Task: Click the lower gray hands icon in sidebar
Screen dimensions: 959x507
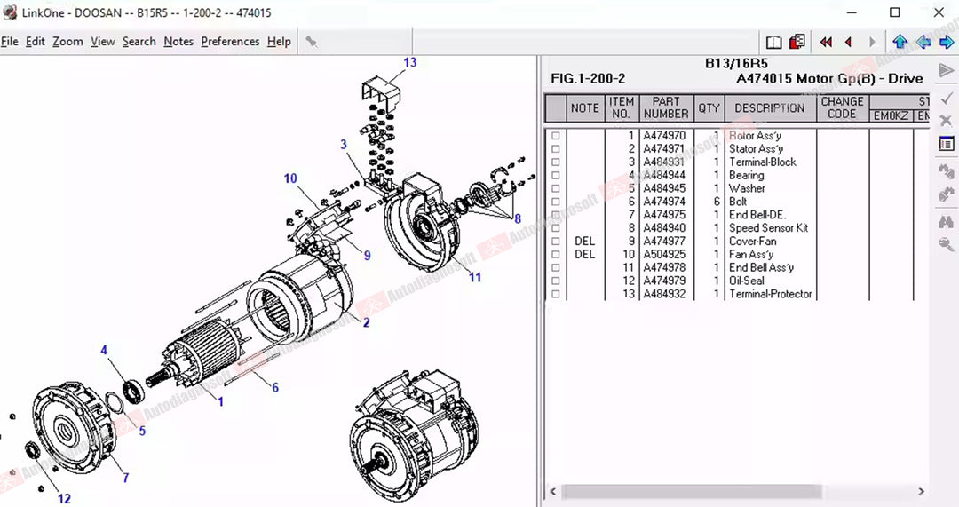Action: tap(947, 194)
